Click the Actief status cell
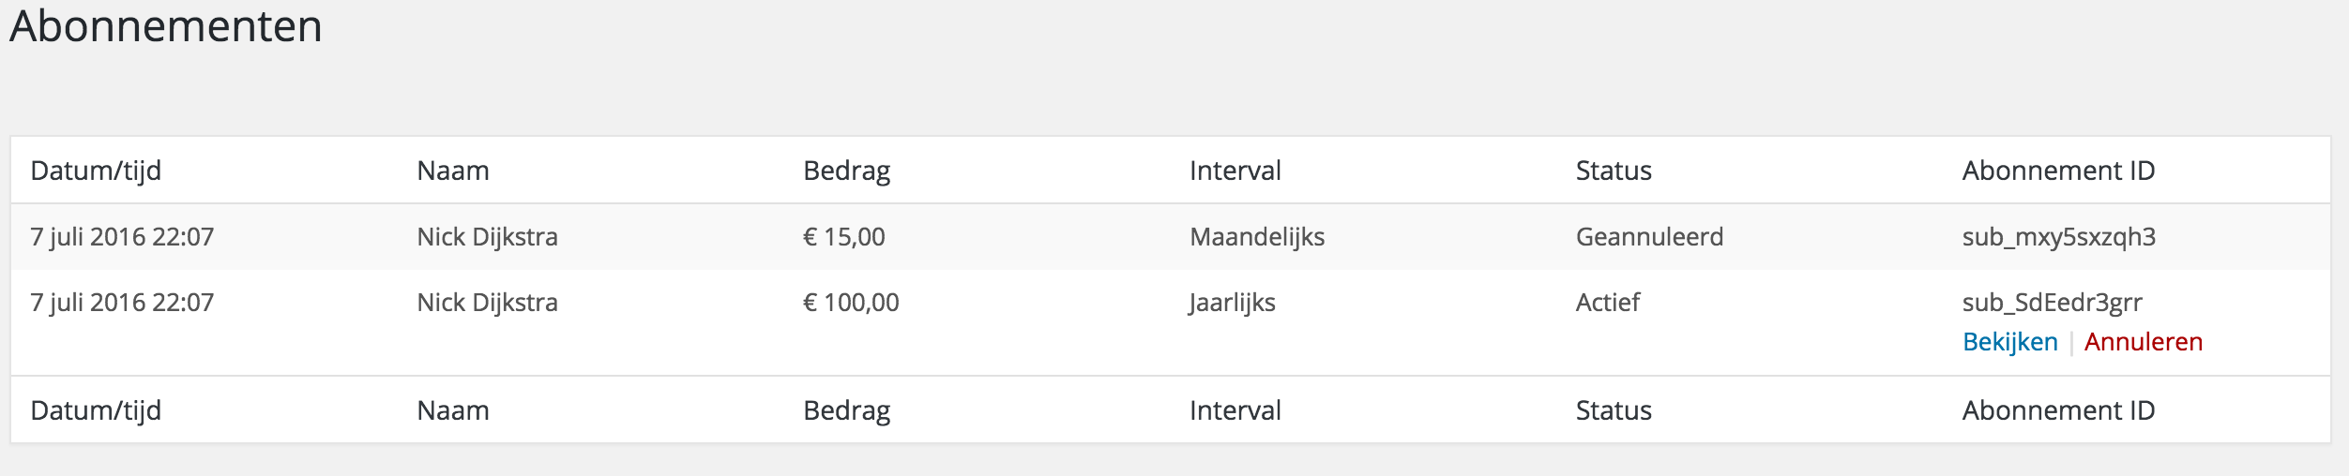The width and height of the screenshot is (2349, 476). (x=1607, y=303)
